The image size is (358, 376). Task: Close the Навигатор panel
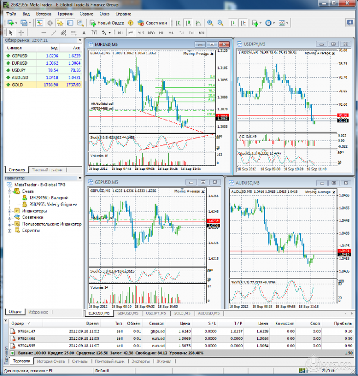pyautogui.click(x=80, y=178)
